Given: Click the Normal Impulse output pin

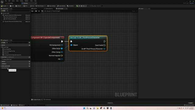Looking at the screenshot, I should [62, 56].
